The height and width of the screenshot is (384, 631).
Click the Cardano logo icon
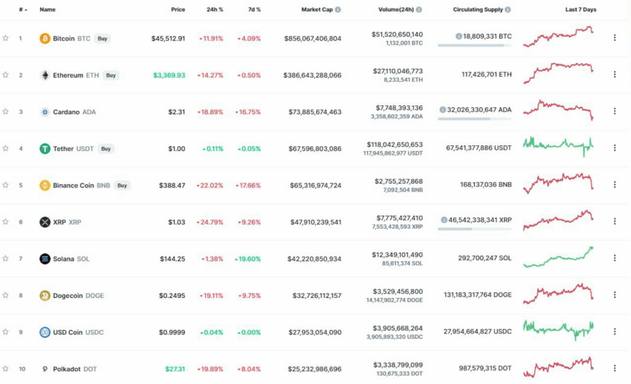(x=45, y=112)
